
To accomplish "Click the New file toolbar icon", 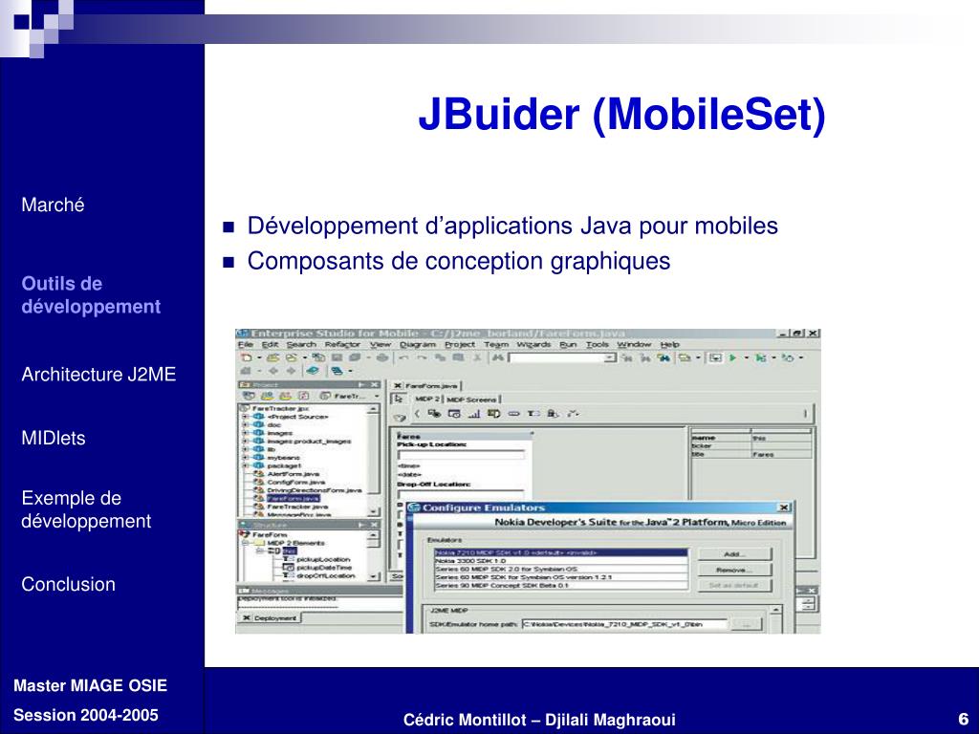I will pos(246,357).
